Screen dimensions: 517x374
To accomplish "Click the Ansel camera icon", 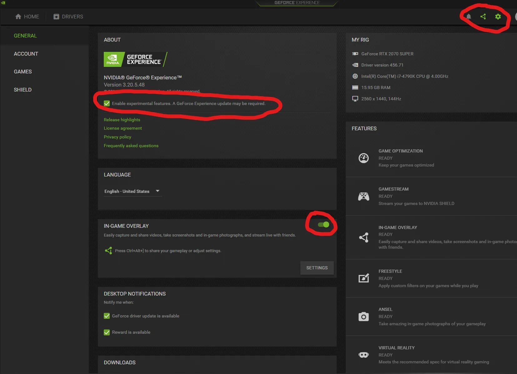I will (364, 317).
